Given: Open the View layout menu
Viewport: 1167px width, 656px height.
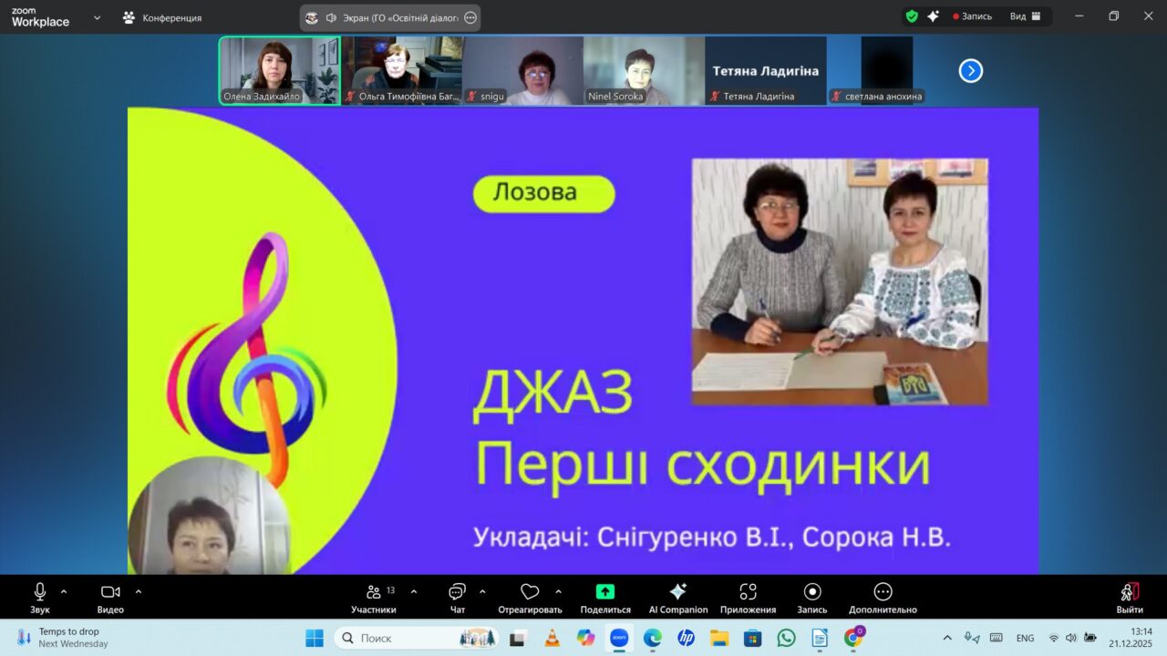Looking at the screenshot, I should [1025, 16].
